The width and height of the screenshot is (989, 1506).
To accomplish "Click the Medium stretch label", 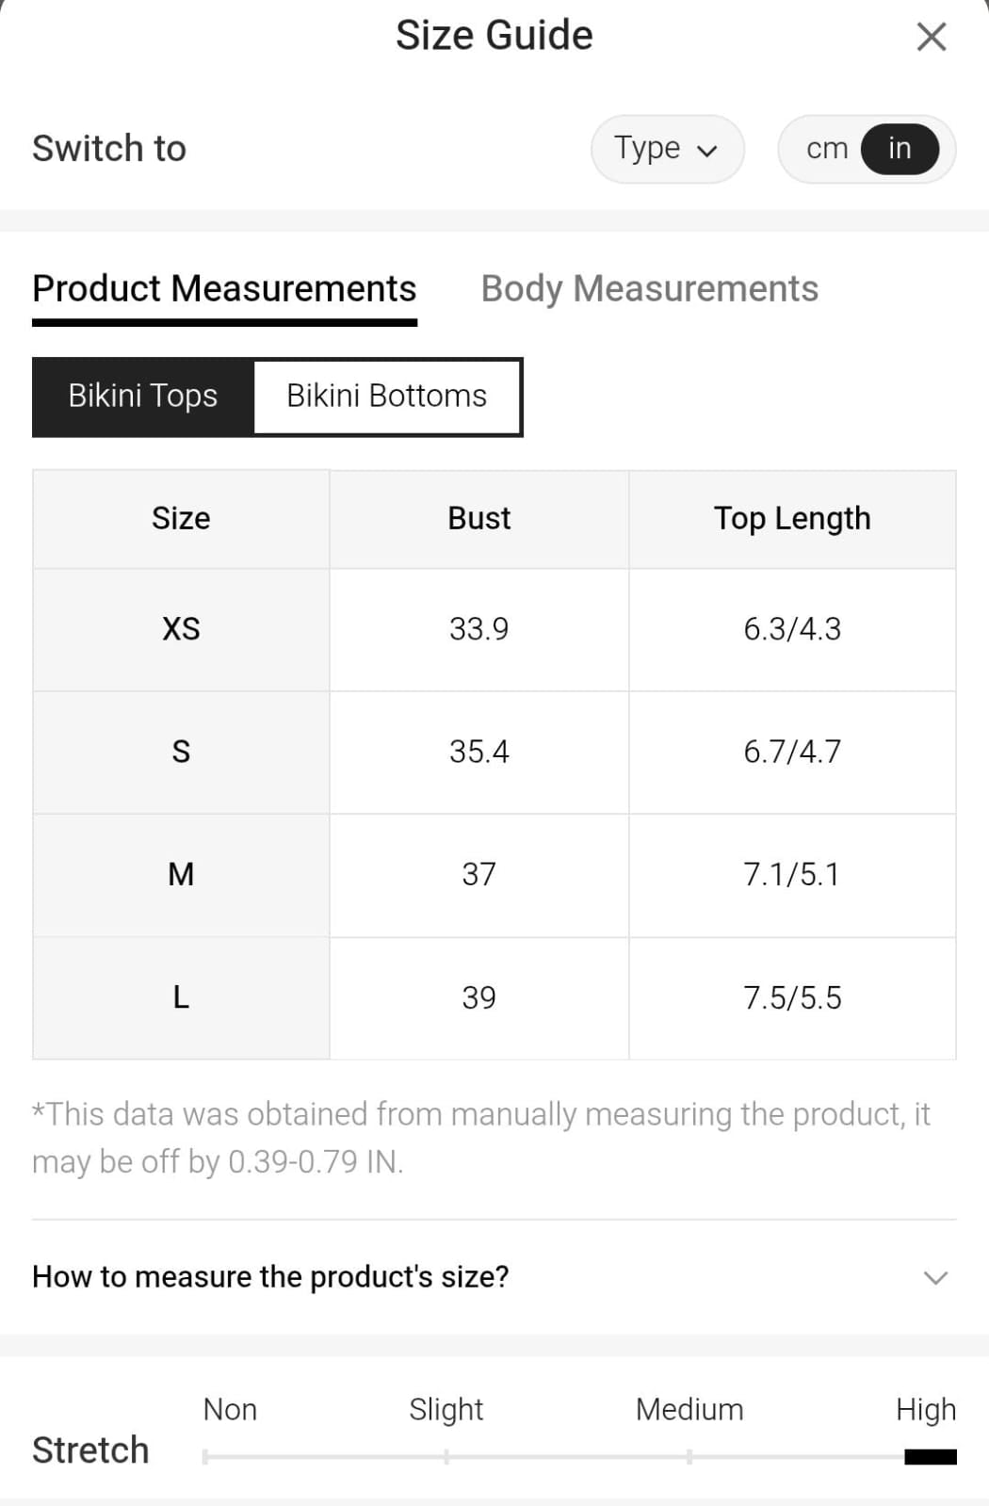I will click(x=689, y=1409).
